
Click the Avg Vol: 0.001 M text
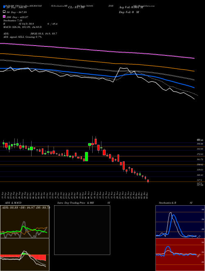point(131,7)
